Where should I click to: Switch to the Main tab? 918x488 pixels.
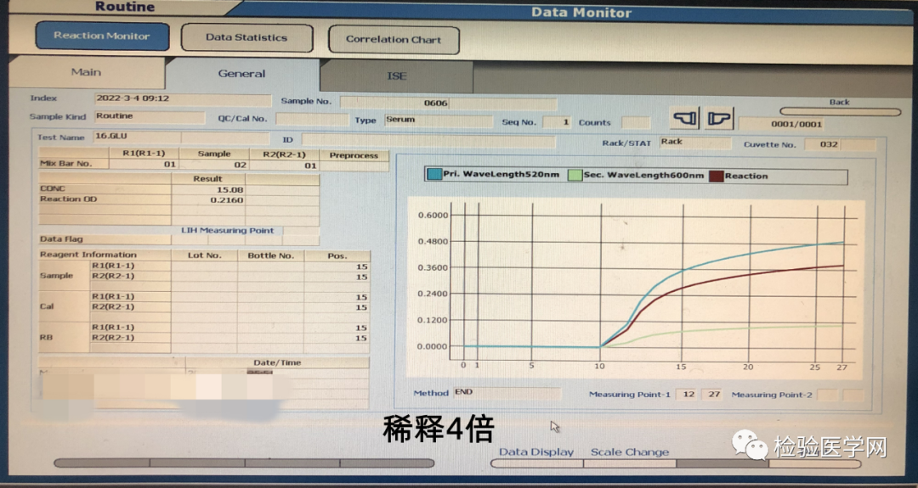point(86,72)
